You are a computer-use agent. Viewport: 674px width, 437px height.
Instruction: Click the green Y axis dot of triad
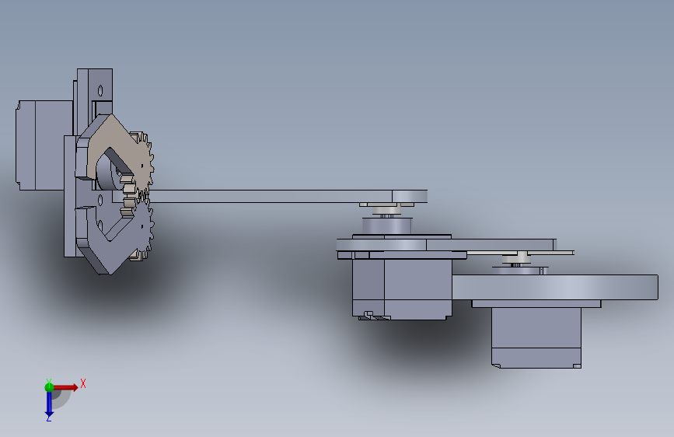[x=49, y=387]
